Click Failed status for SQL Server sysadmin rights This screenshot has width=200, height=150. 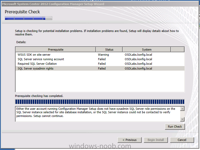[102, 68]
